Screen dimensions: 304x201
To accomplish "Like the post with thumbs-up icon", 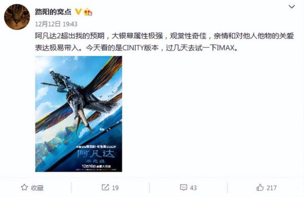I will coord(260,187).
